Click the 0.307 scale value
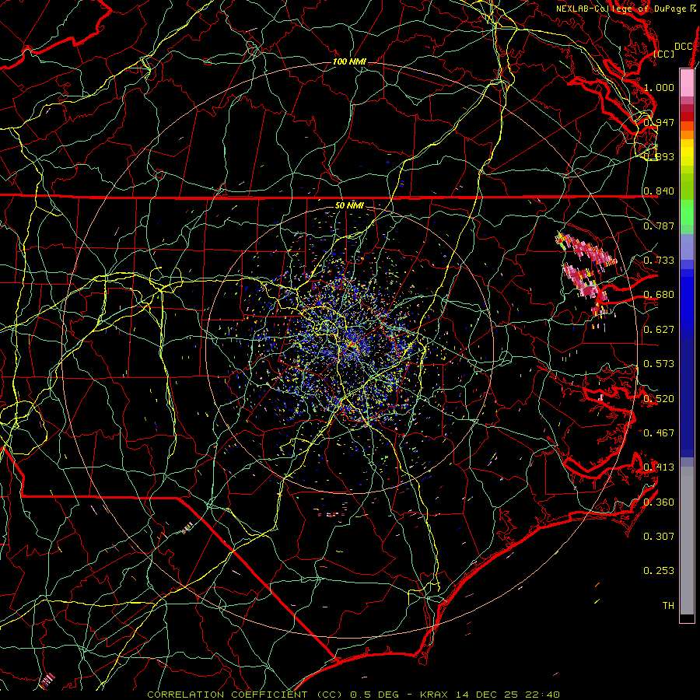The width and height of the screenshot is (700, 700). (659, 536)
